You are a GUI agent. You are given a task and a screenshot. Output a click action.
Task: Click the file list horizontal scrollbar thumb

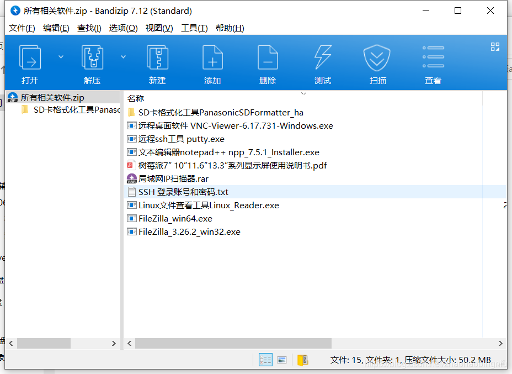pyautogui.click(x=233, y=343)
